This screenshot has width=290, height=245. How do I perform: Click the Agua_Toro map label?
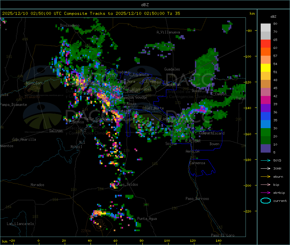pyautogui.click(x=34, y=83)
